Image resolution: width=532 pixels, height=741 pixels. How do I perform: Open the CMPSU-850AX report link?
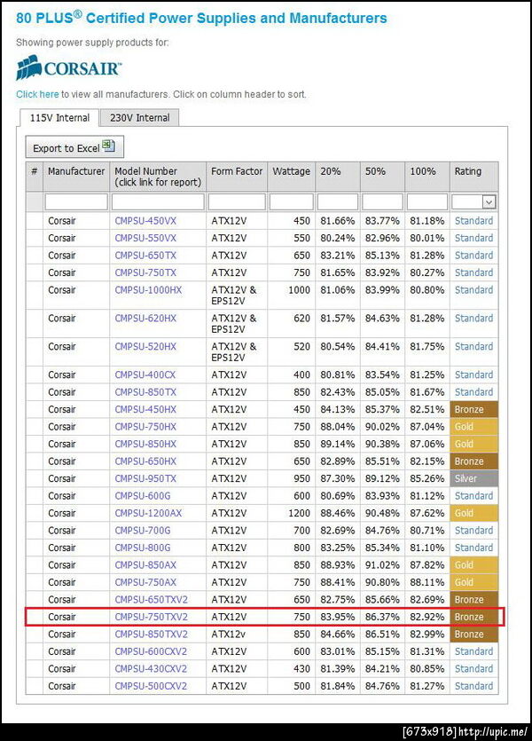(145, 564)
